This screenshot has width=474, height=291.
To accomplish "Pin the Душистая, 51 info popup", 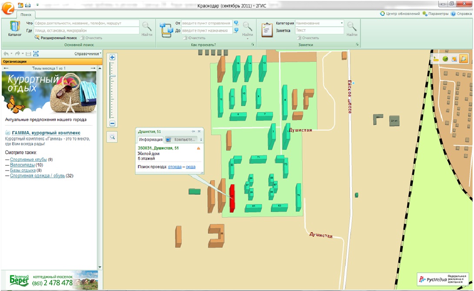I will coord(193,131).
